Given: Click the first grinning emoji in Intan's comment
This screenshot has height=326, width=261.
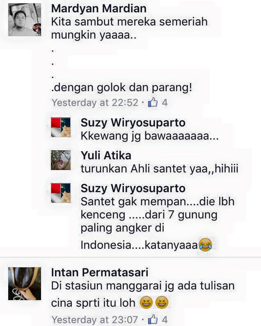Looking at the screenshot, I should point(146,302).
